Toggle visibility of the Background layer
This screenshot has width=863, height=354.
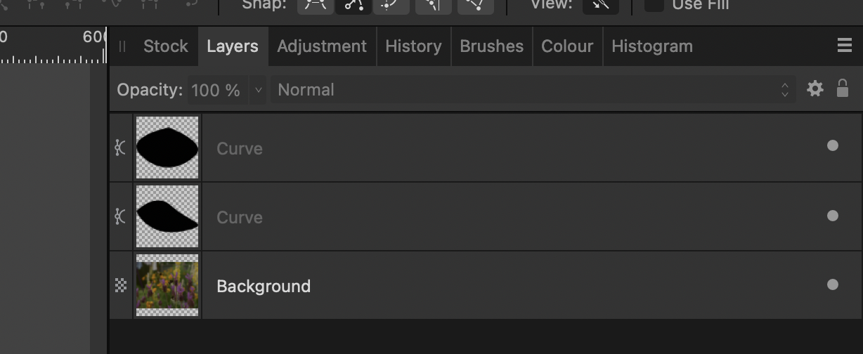pos(833,284)
